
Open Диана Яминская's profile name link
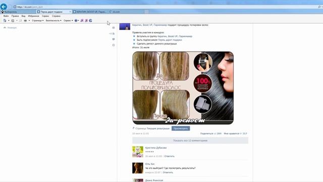pyautogui.click(x=154, y=180)
